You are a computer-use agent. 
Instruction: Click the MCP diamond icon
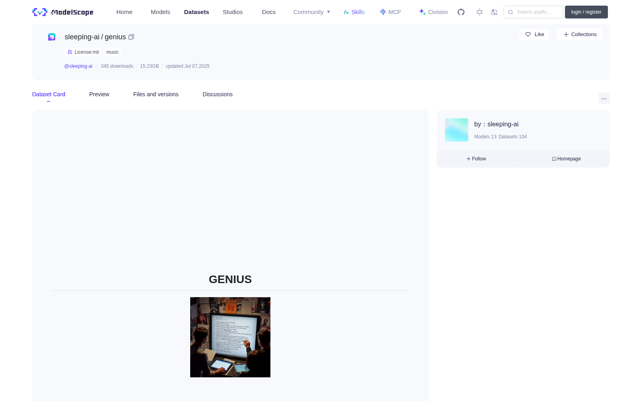tap(383, 12)
